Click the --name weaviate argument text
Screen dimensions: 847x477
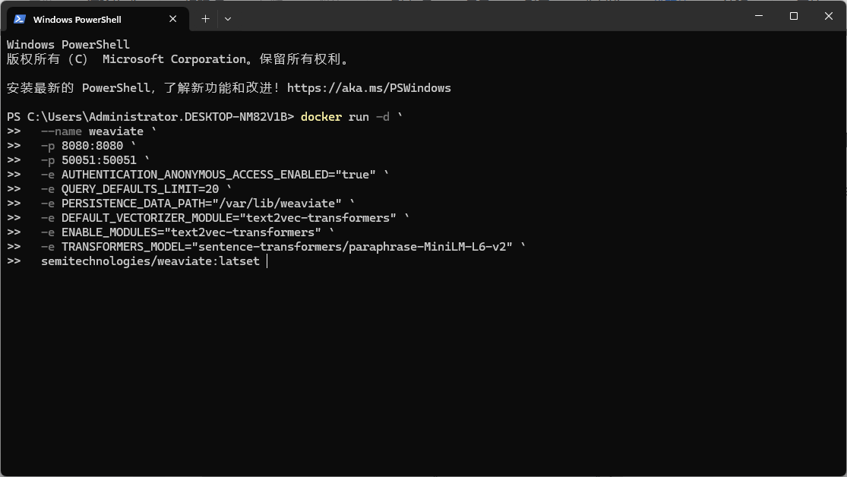92,131
